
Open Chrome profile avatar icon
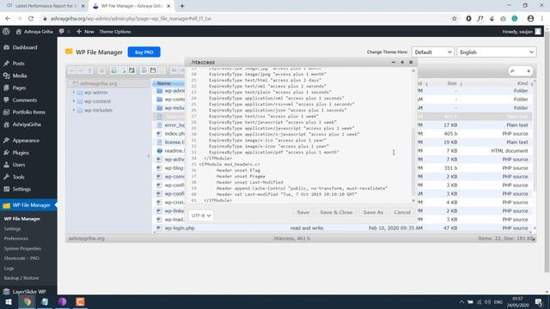tap(530, 19)
